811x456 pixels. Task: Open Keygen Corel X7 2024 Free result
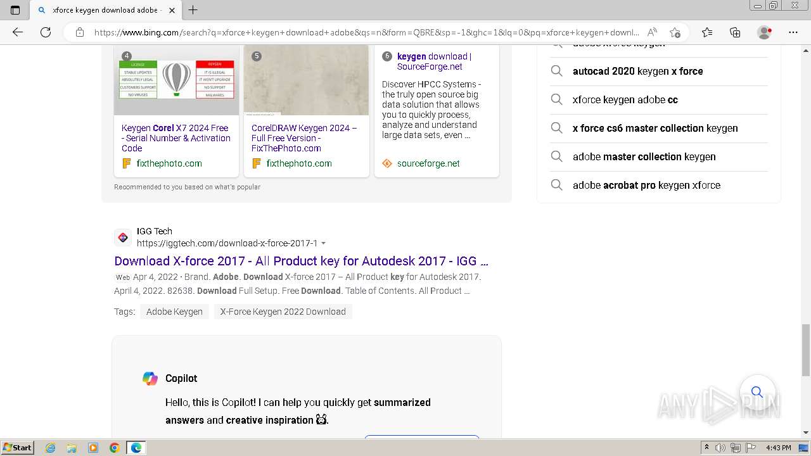coord(176,138)
